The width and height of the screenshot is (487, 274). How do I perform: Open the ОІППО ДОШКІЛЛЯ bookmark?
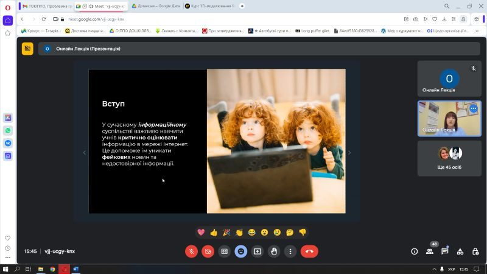pyautogui.click(x=130, y=31)
